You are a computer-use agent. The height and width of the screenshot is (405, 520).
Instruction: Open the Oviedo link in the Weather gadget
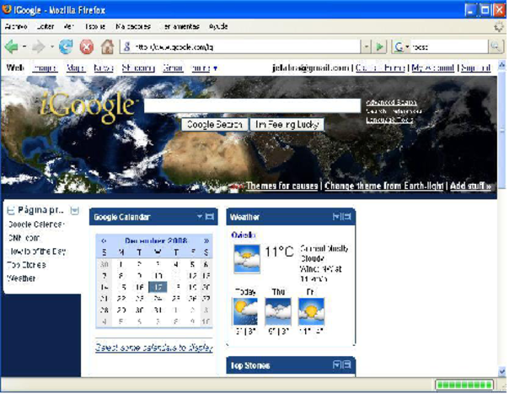[x=243, y=235]
